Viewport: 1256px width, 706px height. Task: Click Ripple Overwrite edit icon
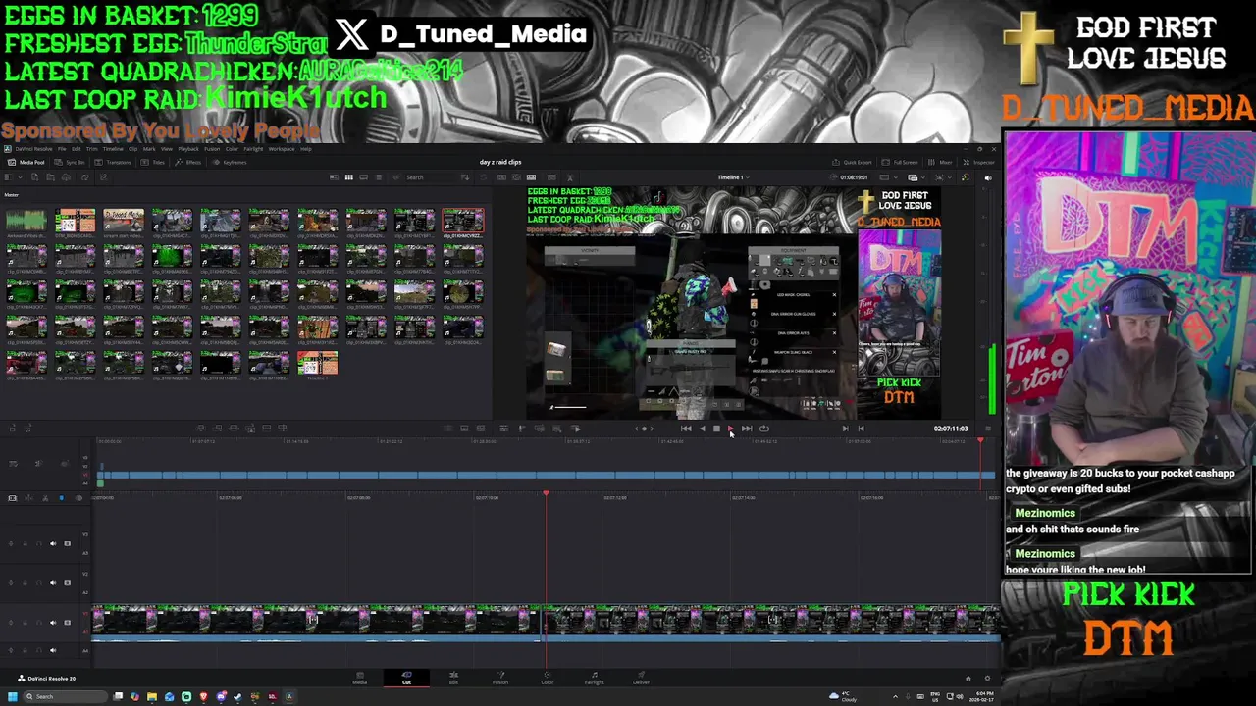click(234, 428)
